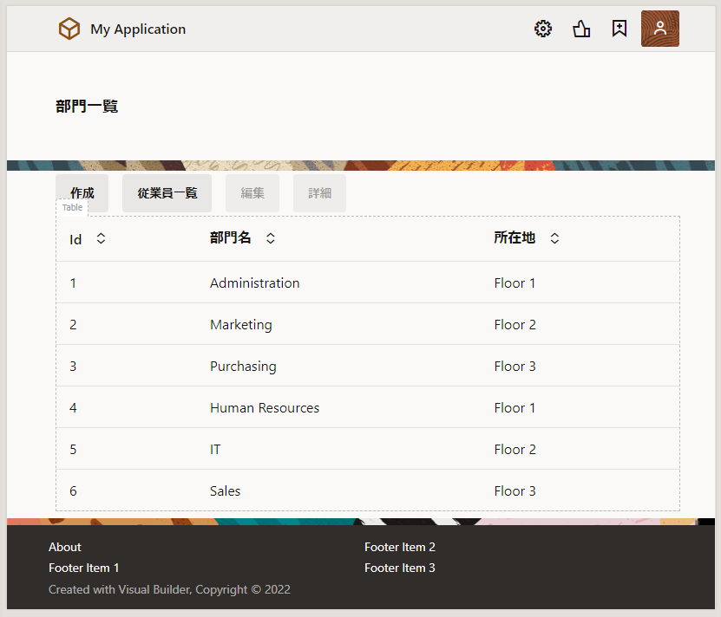
Task: Click the Footer Item 3 link
Action: tap(399, 568)
